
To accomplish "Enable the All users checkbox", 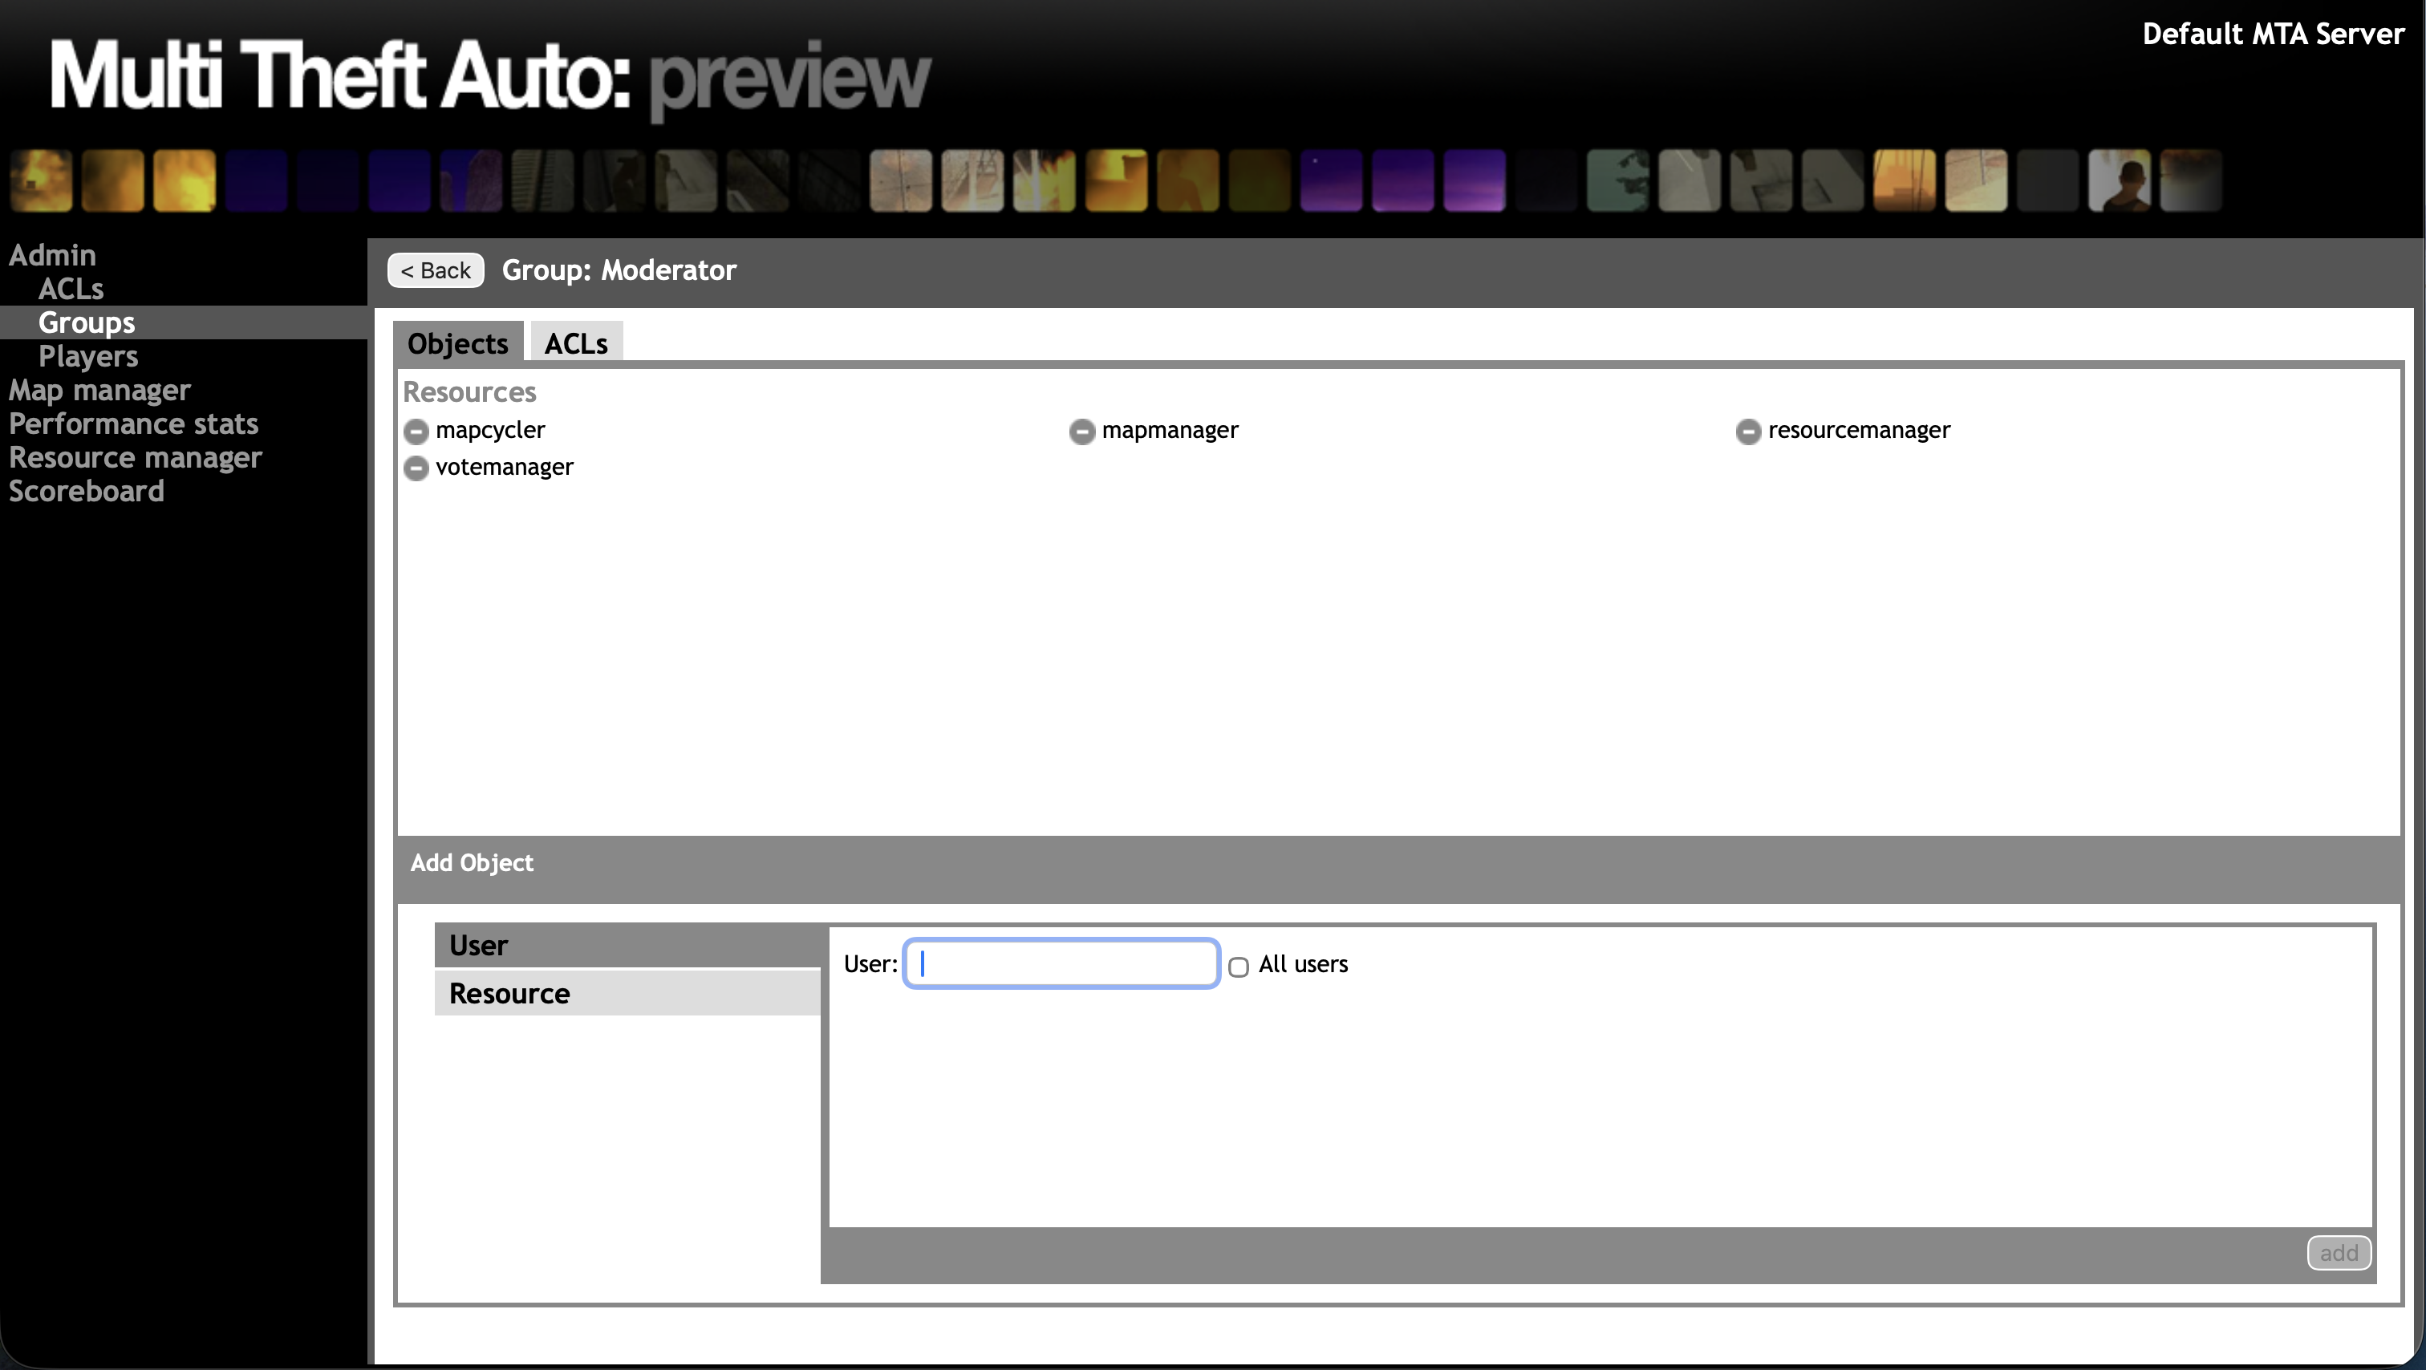I will (1238, 967).
